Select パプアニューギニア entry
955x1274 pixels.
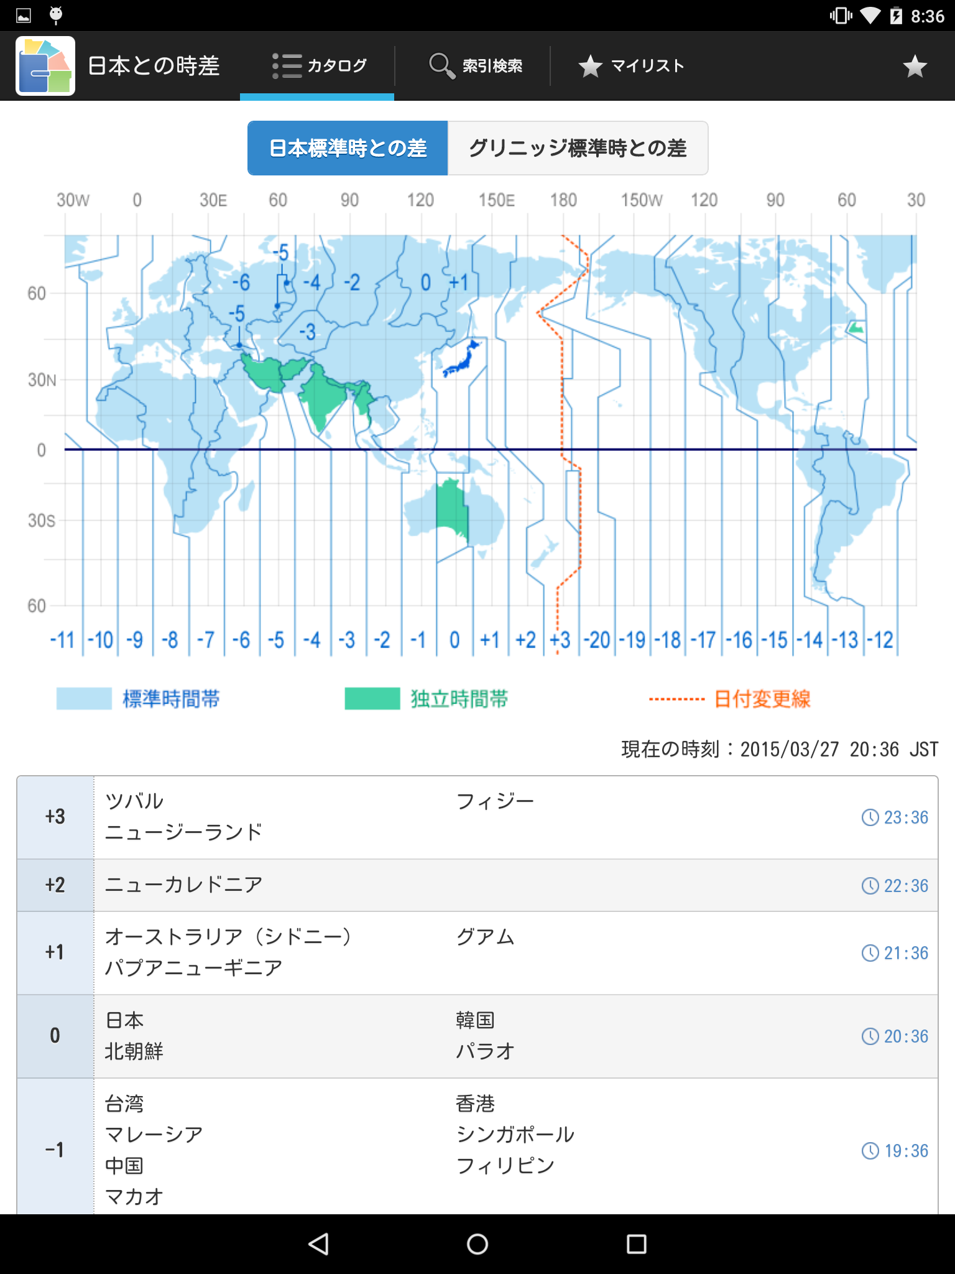194,968
